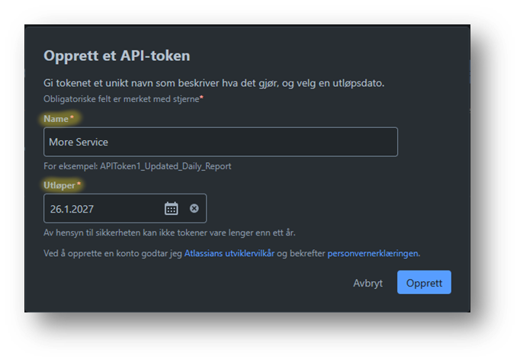Click the Name input containing More Service
520x362 pixels.
pos(220,142)
